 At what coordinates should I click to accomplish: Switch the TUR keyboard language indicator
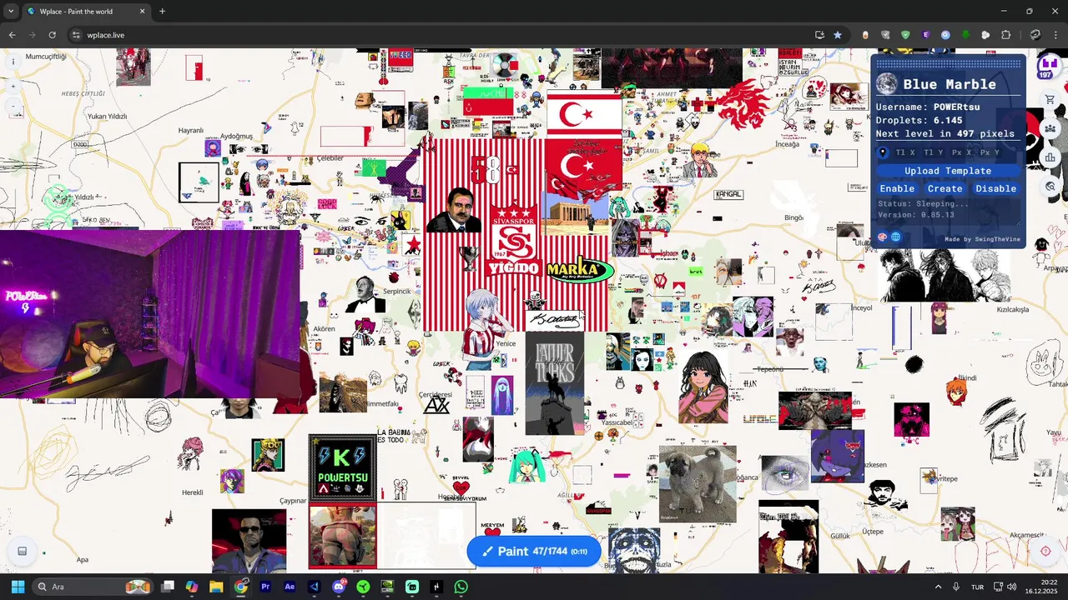(x=977, y=587)
